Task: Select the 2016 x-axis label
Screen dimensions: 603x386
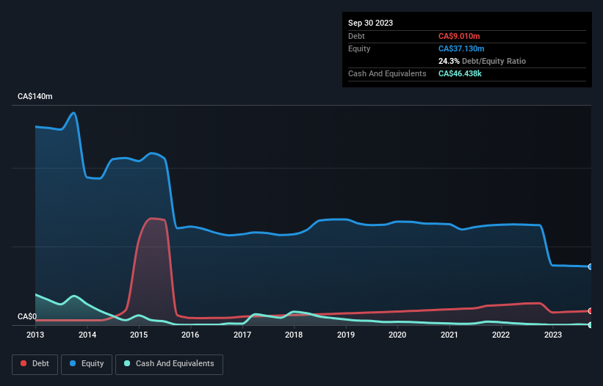Action: [190, 335]
